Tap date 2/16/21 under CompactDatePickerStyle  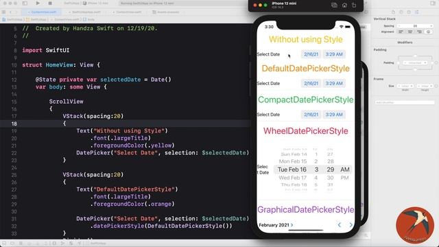311,115
